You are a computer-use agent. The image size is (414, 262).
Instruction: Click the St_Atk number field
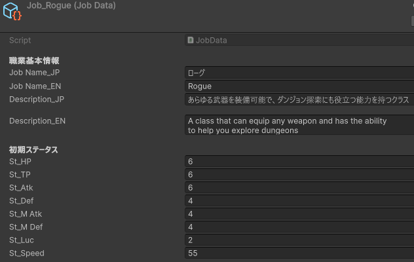(x=299, y=188)
